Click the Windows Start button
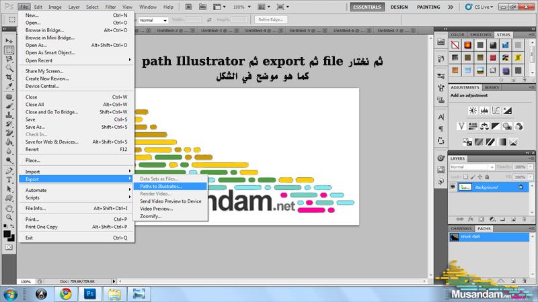Image resolution: width=538 pixels, height=302 pixels. tap(10, 294)
